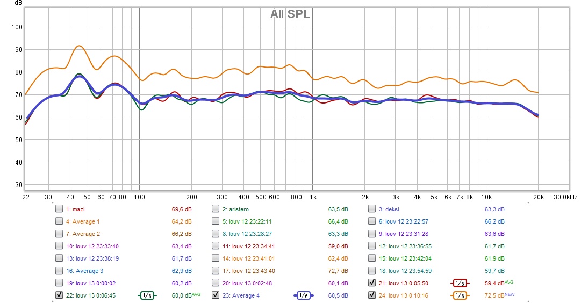Click the '60,5 dB' value for Average 4
This screenshot has width=581, height=303.
coord(338,295)
